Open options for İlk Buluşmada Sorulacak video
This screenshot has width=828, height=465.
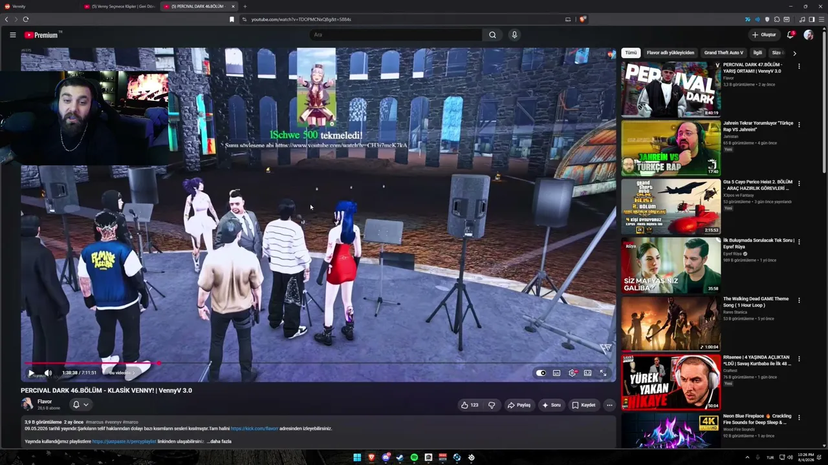point(799,242)
